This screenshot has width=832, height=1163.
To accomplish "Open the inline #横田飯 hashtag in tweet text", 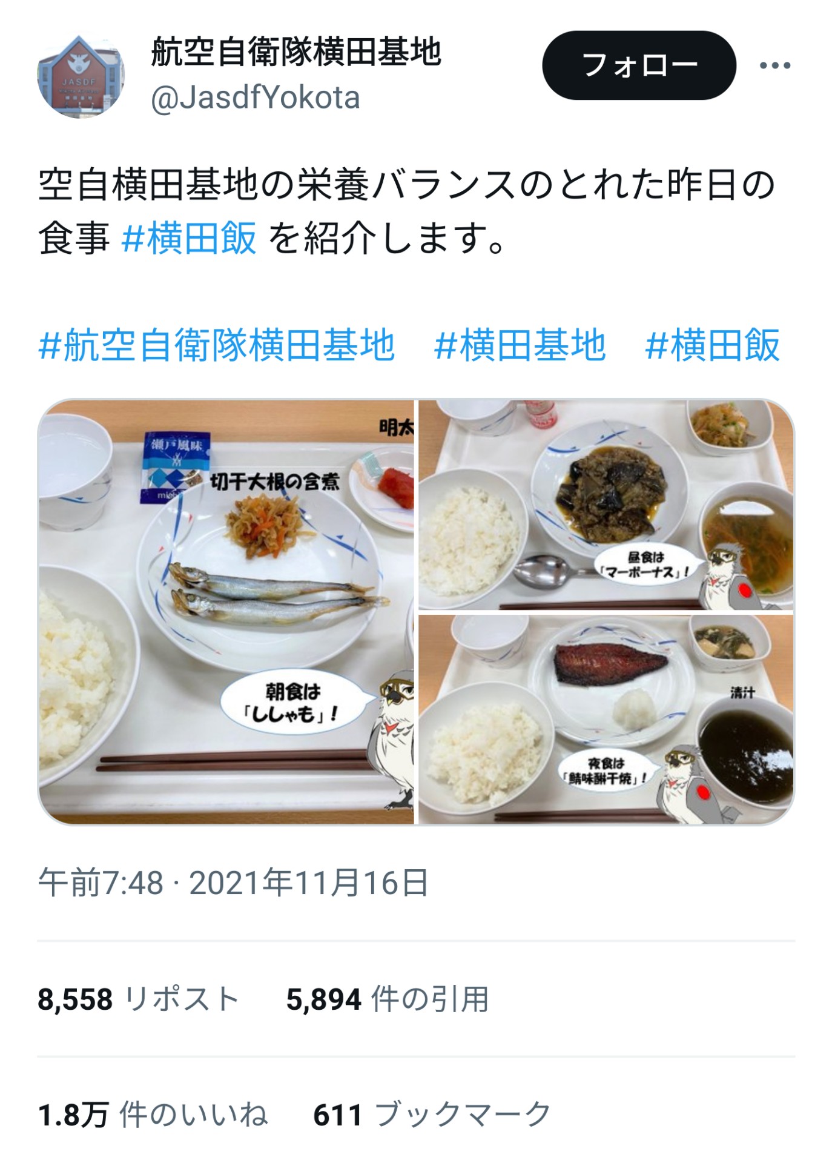I will pos(190,238).
